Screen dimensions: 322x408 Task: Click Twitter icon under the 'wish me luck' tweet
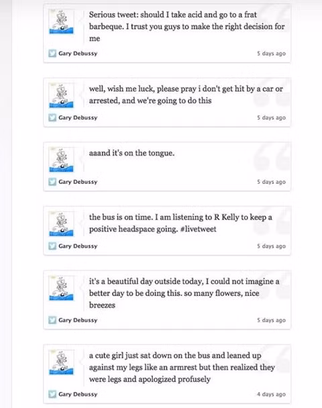click(x=52, y=117)
